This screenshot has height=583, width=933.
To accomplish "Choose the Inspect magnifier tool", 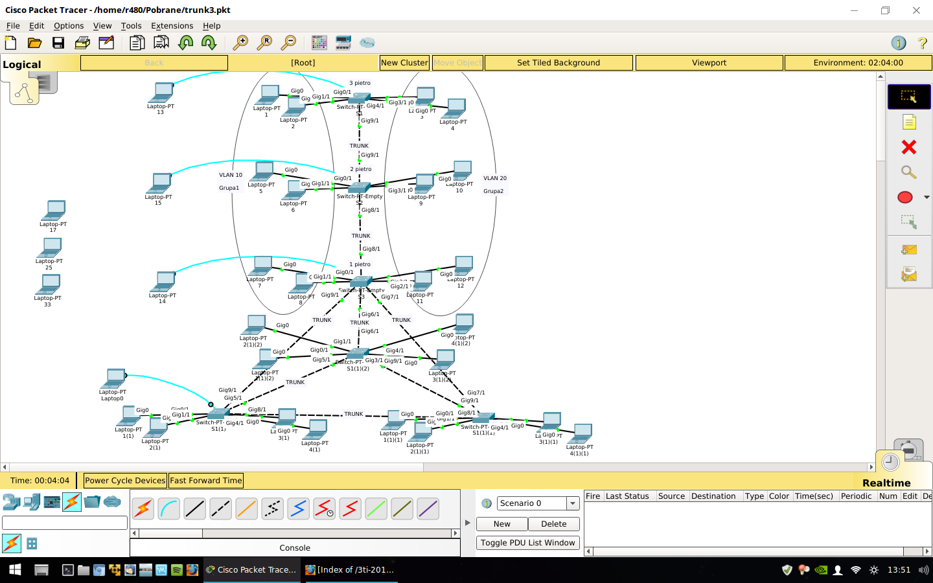I will click(x=908, y=172).
